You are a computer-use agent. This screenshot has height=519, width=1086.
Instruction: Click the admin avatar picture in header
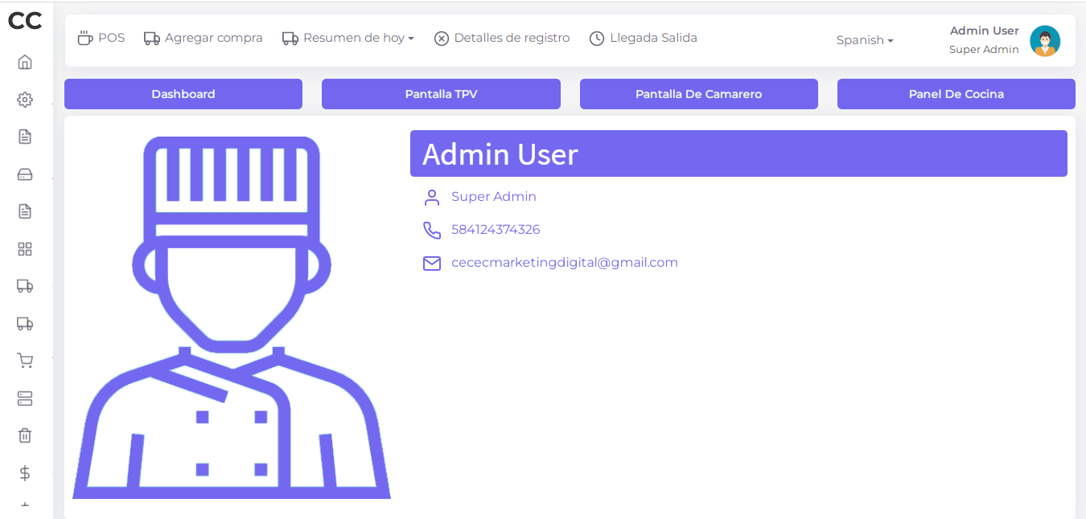(1044, 40)
